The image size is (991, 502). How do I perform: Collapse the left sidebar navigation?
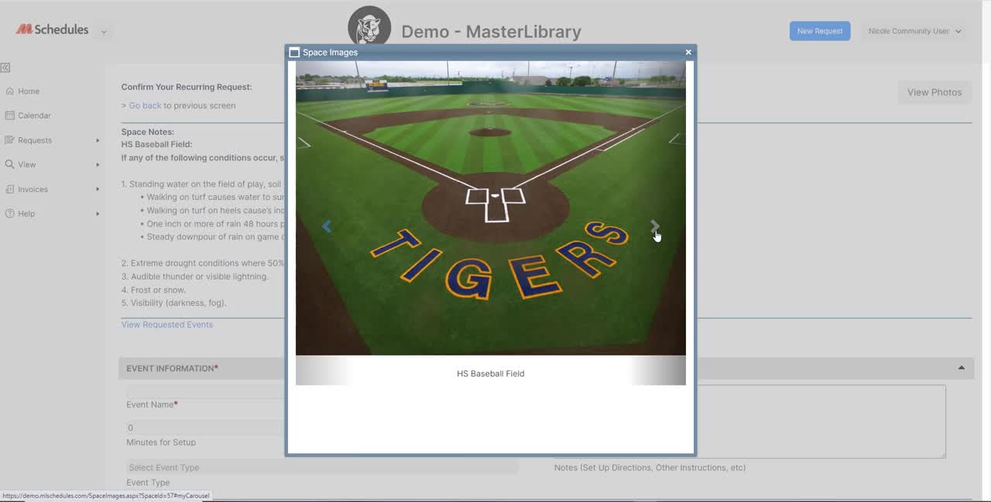(x=5, y=67)
